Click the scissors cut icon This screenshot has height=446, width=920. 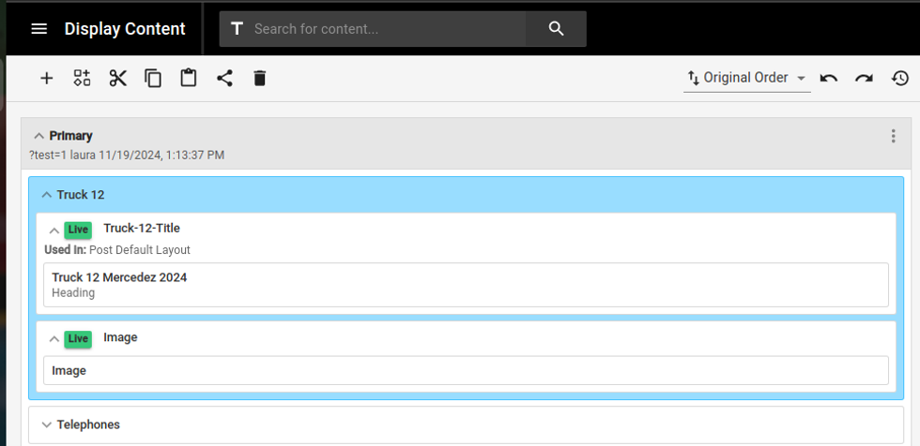(x=117, y=79)
